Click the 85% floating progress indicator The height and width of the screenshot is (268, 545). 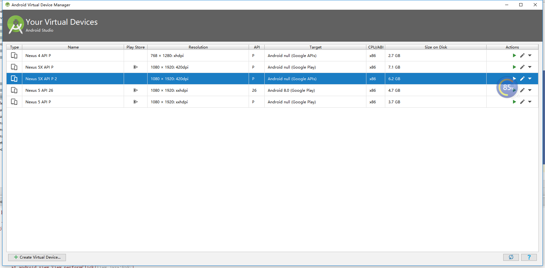pos(507,87)
